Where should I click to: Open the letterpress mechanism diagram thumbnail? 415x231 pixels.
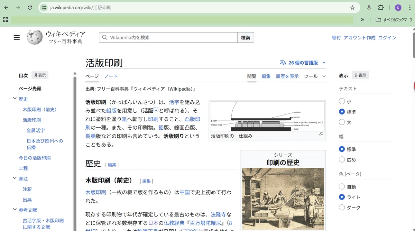267,116
